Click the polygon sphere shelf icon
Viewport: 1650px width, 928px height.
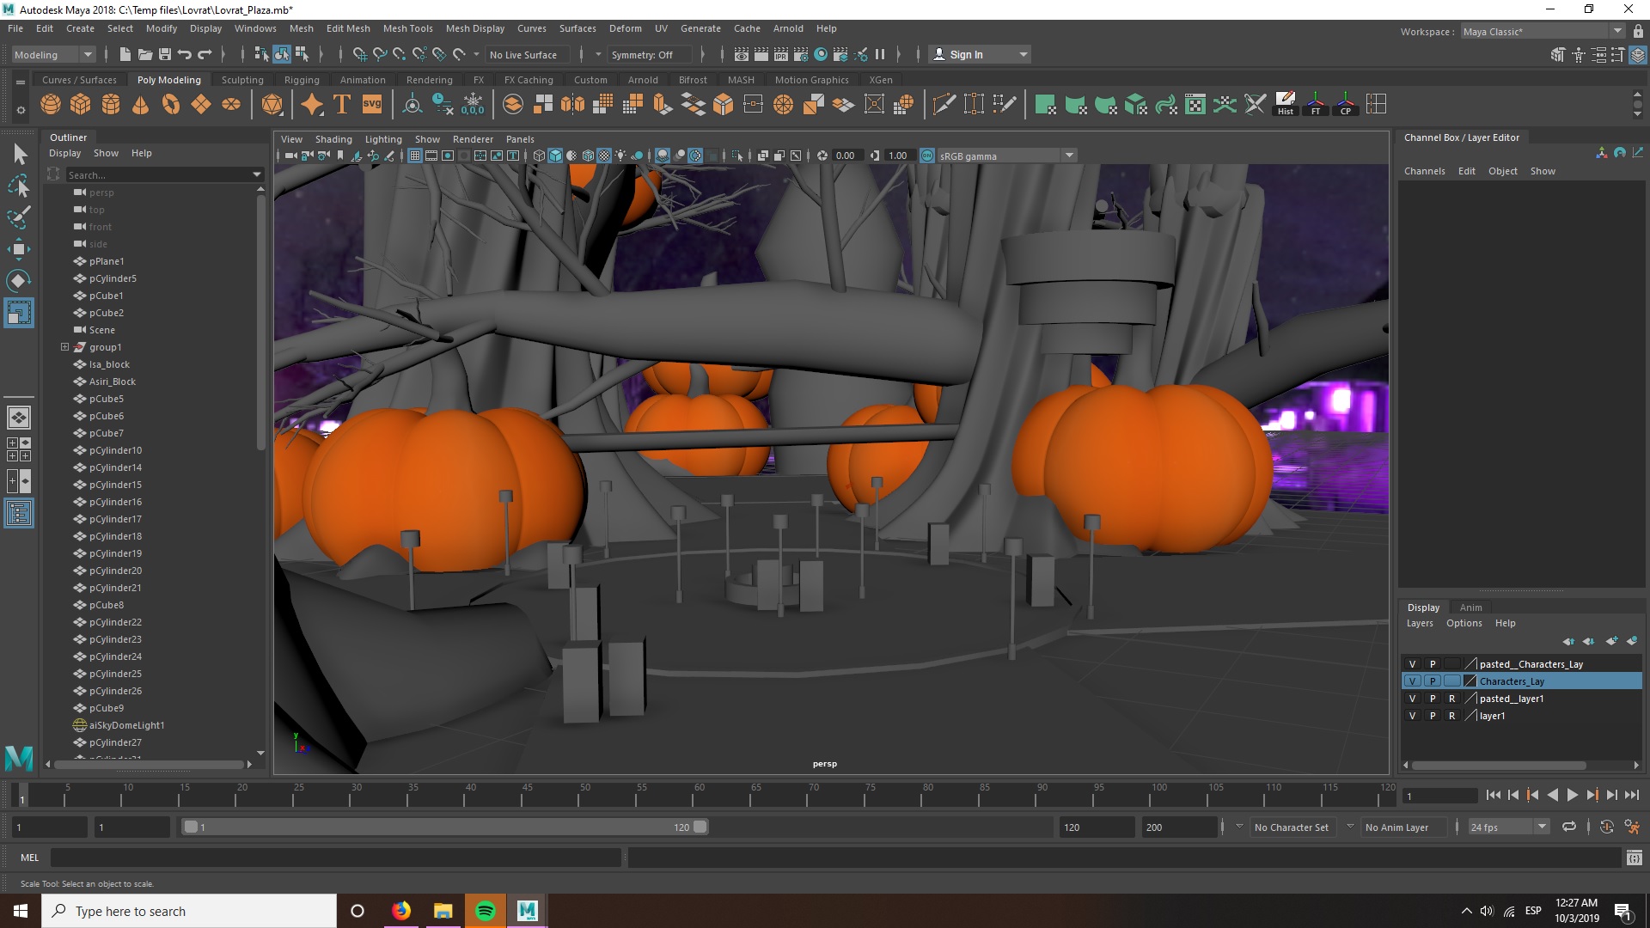coord(51,105)
